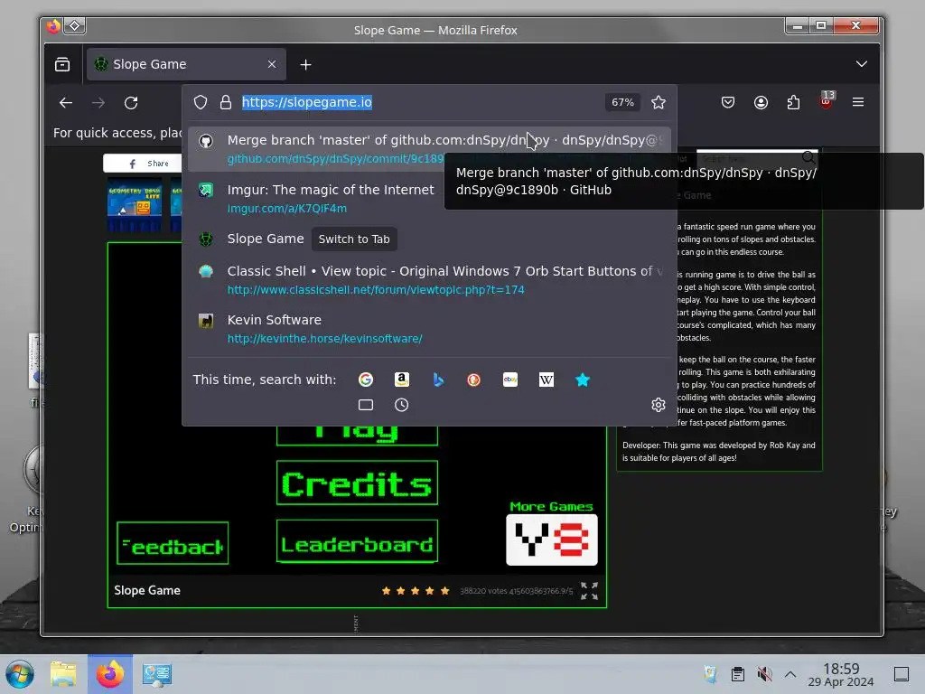Screen dimensions: 925x694
Task: Search with Amazon this time
Action: [402, 380]
